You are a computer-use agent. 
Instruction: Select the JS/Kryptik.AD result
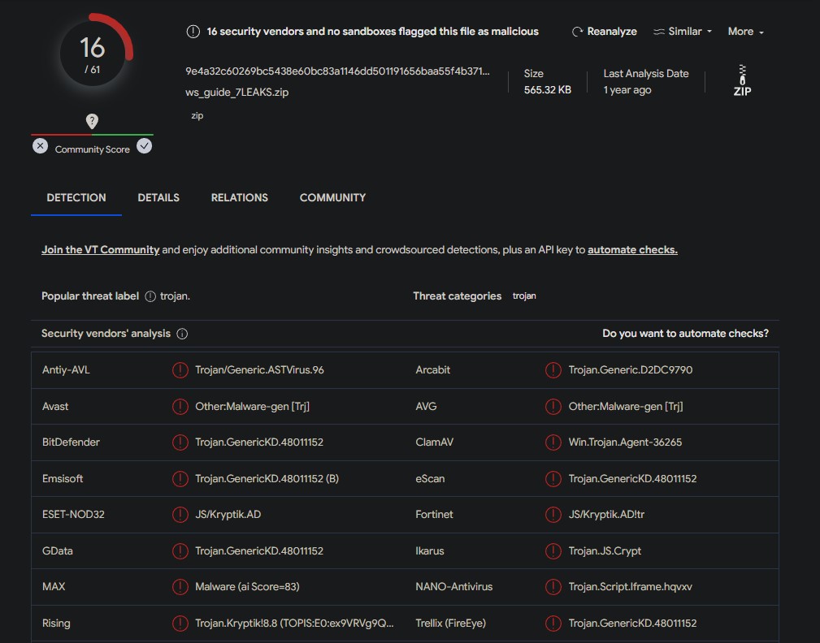[228, 515]
